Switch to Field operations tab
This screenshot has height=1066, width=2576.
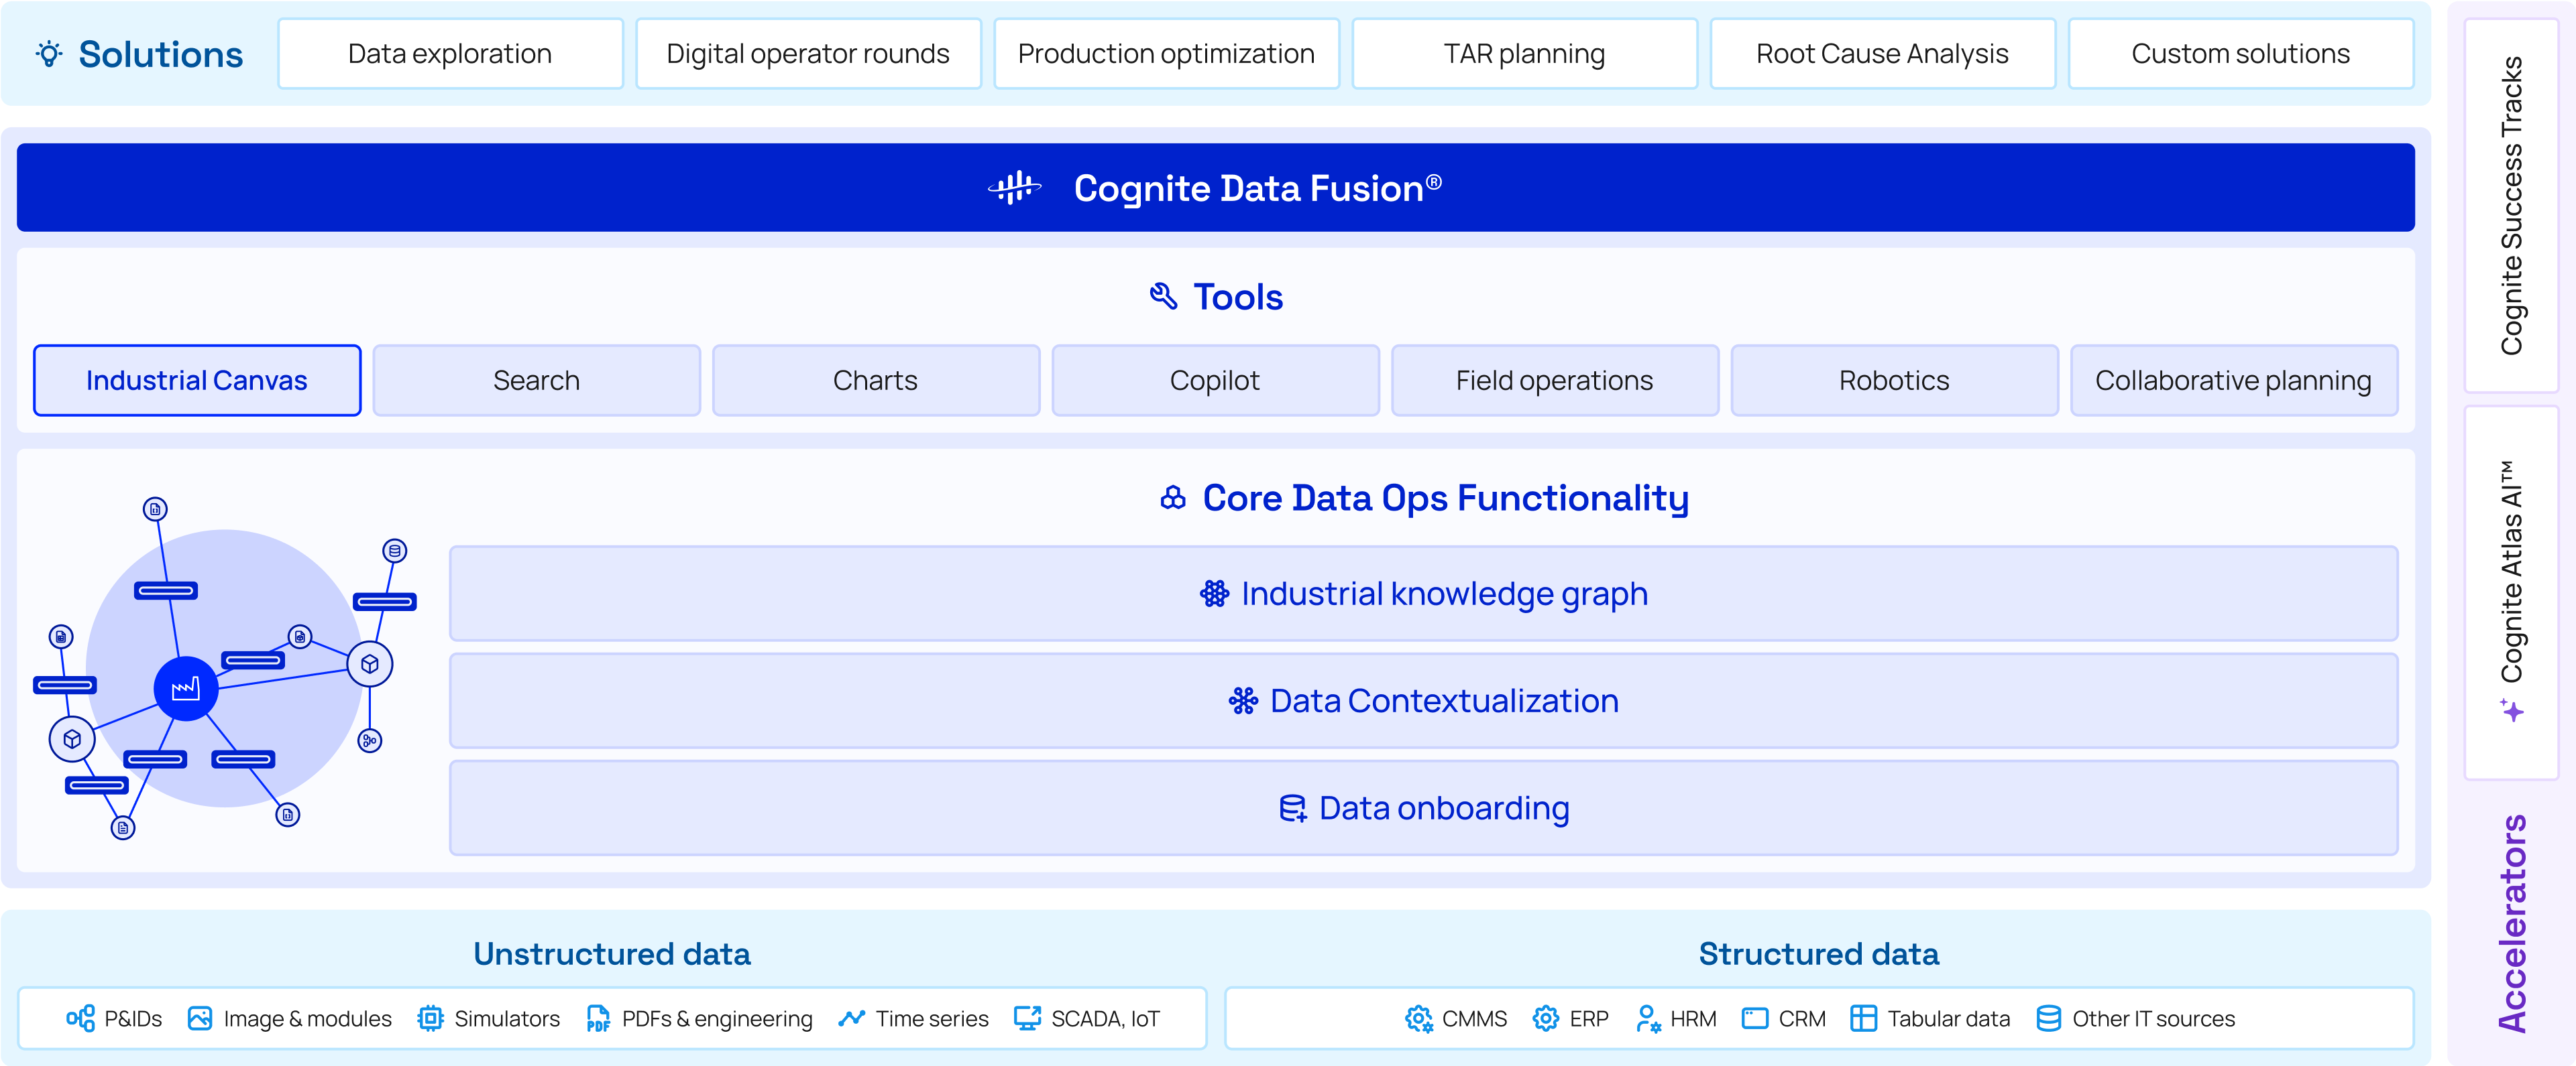(x=1555, y=381)
